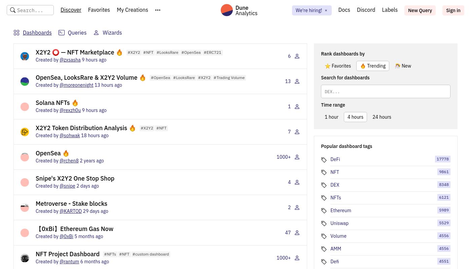The image size is (471, 269).
Task: Focus the top Search field
Action: (x=30, y=10)
